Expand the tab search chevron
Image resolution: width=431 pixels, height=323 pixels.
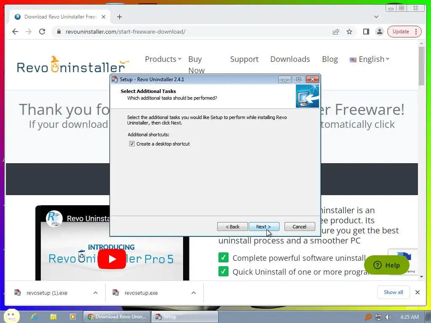pos(376,17)
